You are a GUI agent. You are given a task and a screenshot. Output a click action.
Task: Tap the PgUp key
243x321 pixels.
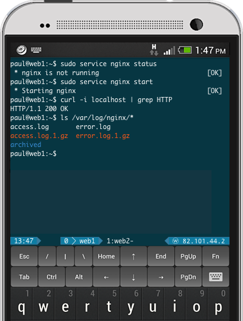[188, 256]
